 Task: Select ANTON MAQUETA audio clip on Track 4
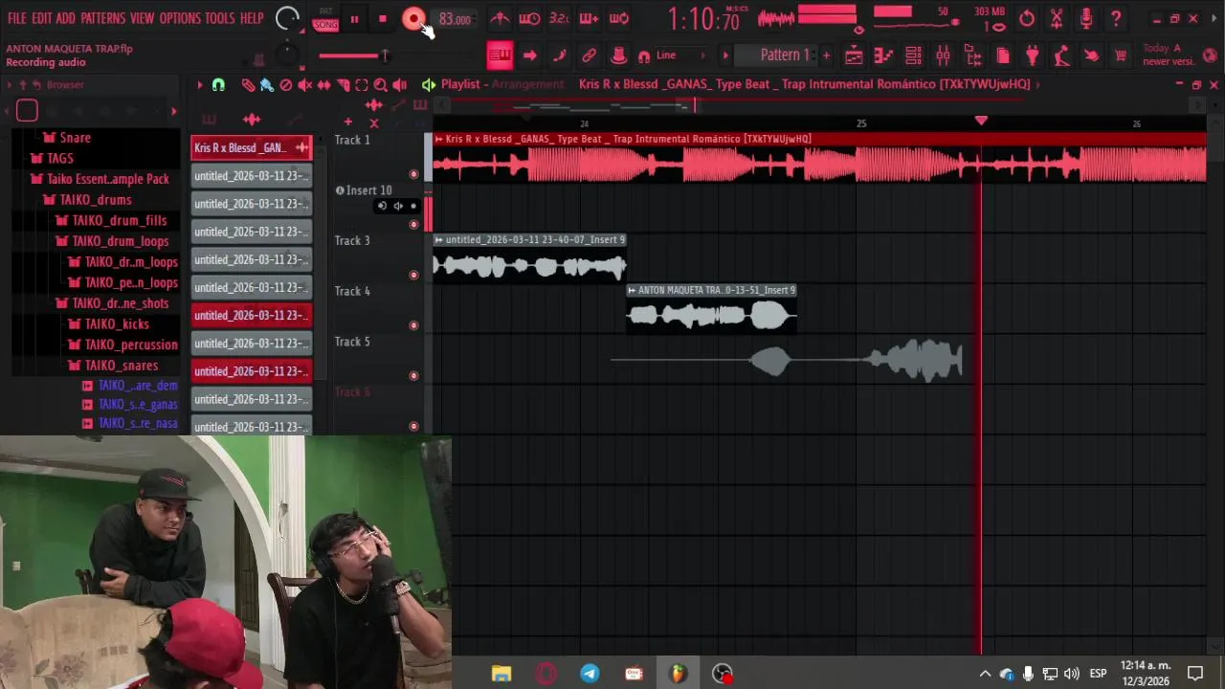pos(711,308)
